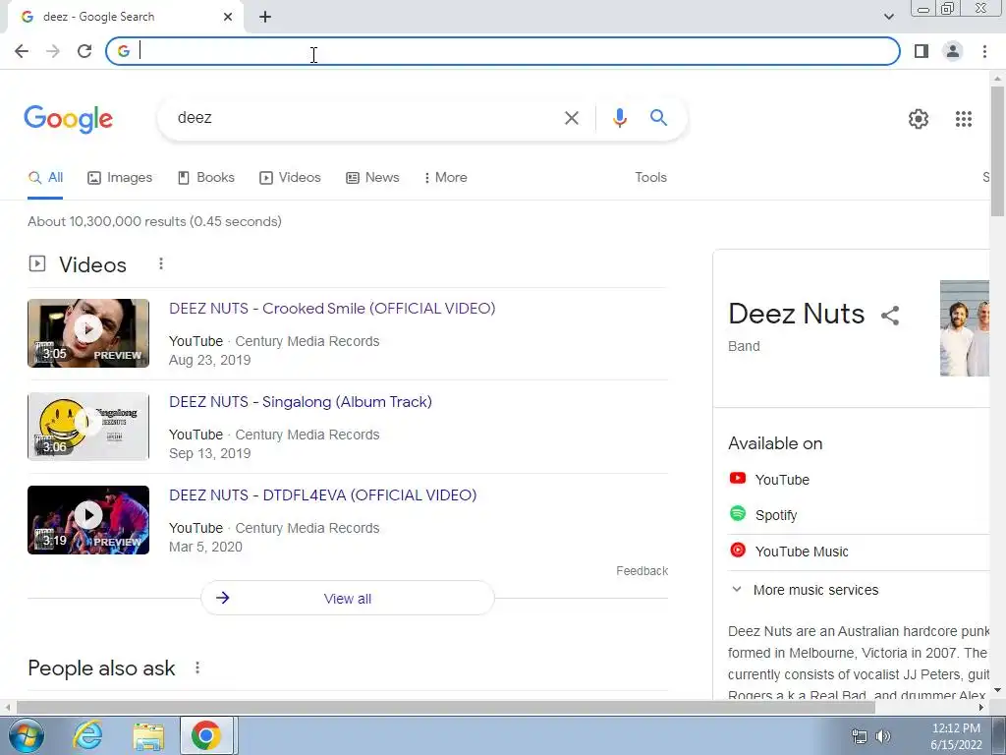This screenshot has width=1006, height=755.
Task: Select the All results tab
Action: pos(45,178)
